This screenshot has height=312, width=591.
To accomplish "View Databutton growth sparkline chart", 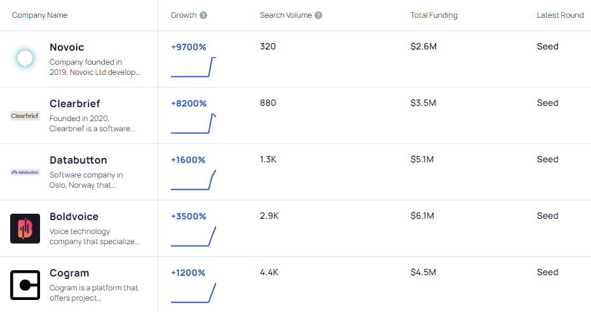I will click(x=193, y=180).
